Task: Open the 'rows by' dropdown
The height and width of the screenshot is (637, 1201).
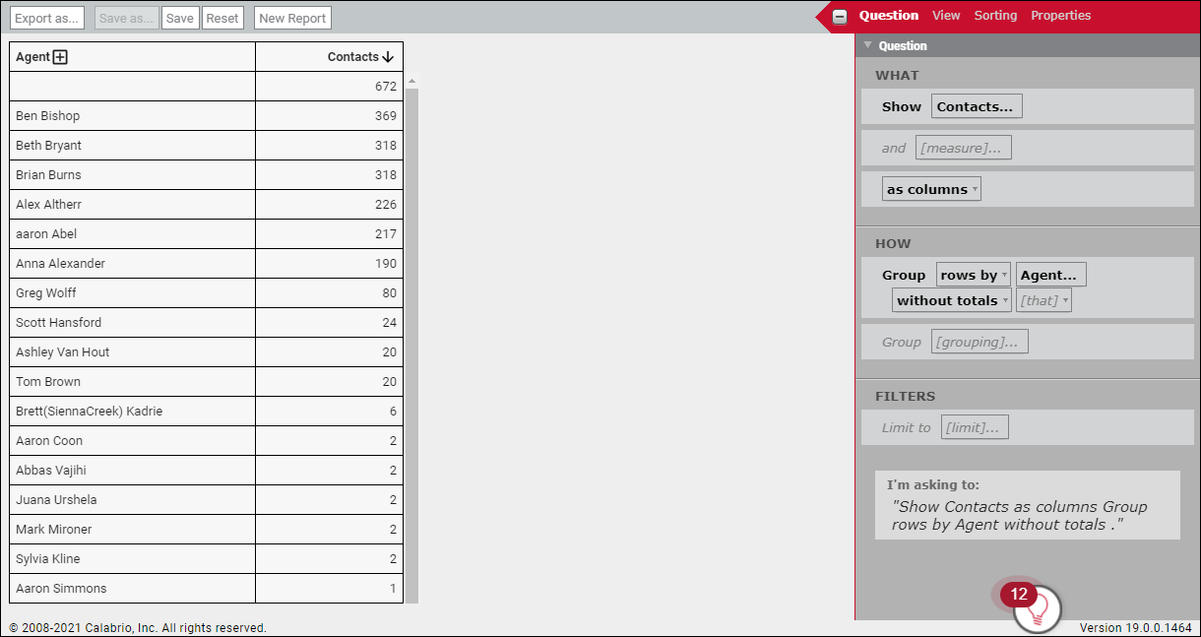Action: coord(973,276)
